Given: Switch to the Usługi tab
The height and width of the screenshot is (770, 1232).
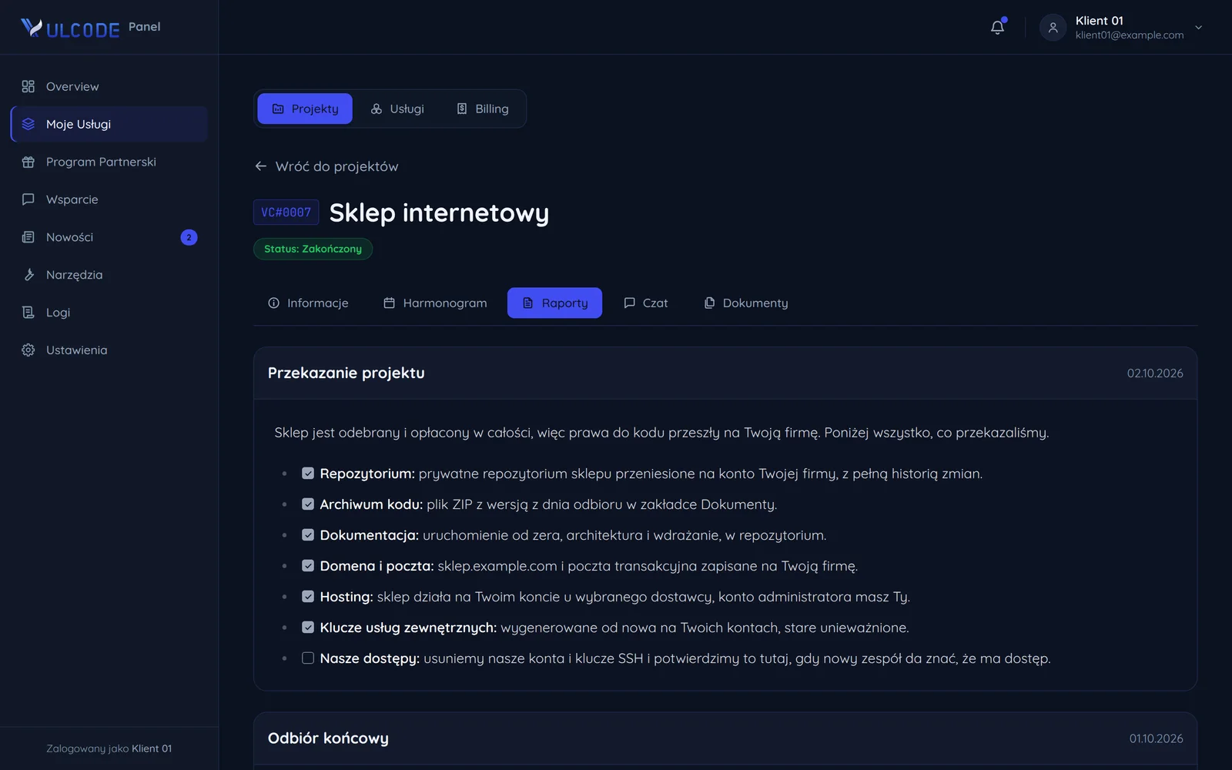Looking at the screenshot, I should coord(397,109).
